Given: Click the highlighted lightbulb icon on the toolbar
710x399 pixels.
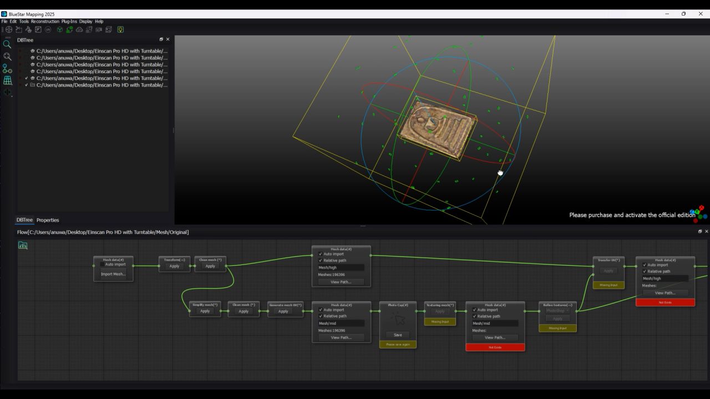Looking at the screenshot, I should point(120,29).
